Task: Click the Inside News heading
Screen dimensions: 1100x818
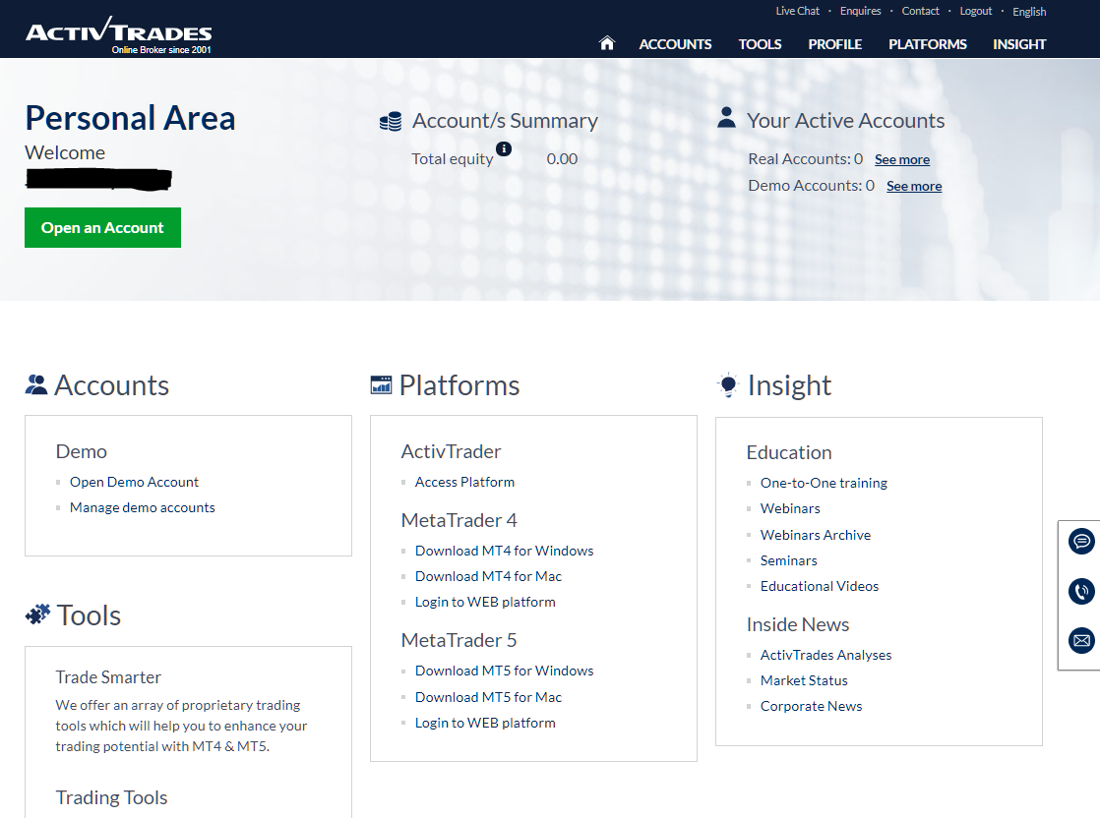Action: (x=798, y=624)
